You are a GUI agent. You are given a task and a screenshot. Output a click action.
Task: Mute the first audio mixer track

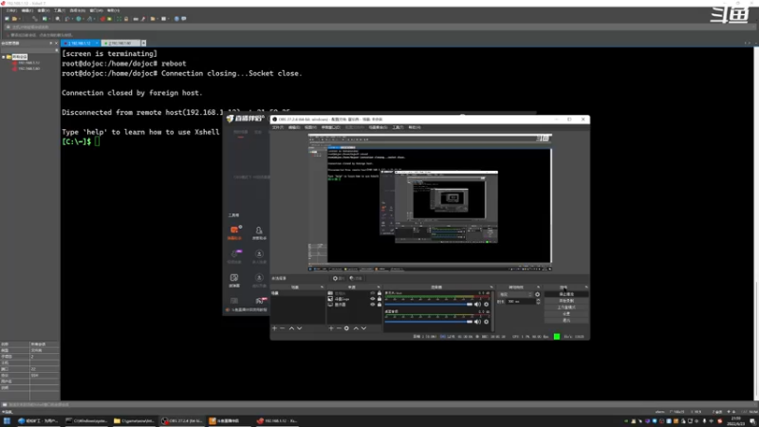[x=478, y=305]
